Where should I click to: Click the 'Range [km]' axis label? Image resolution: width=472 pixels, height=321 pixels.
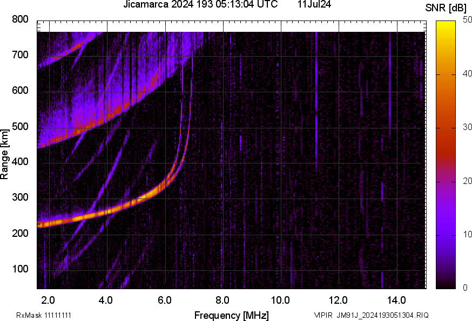[x=4, y=154]
